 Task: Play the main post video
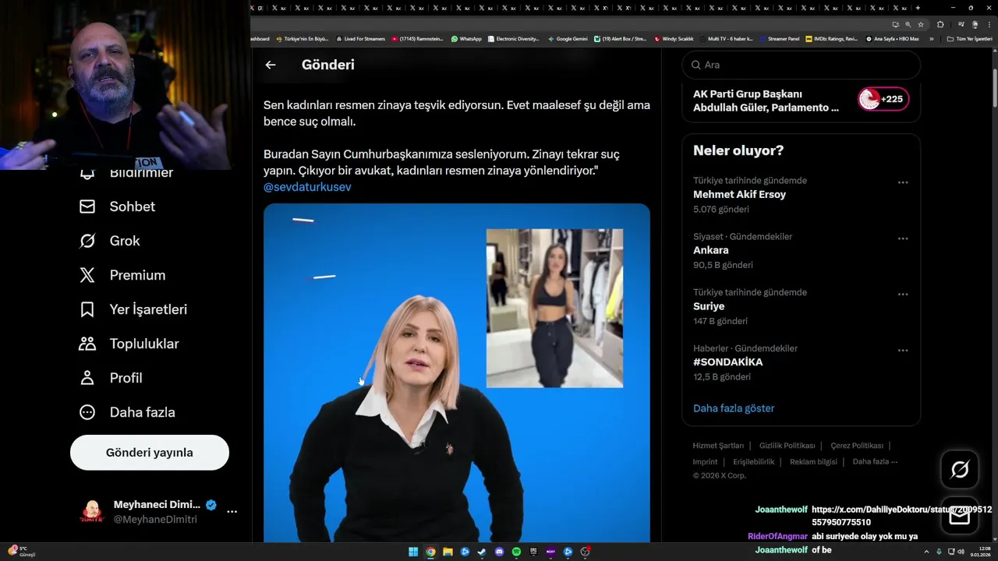pos(456,372)
